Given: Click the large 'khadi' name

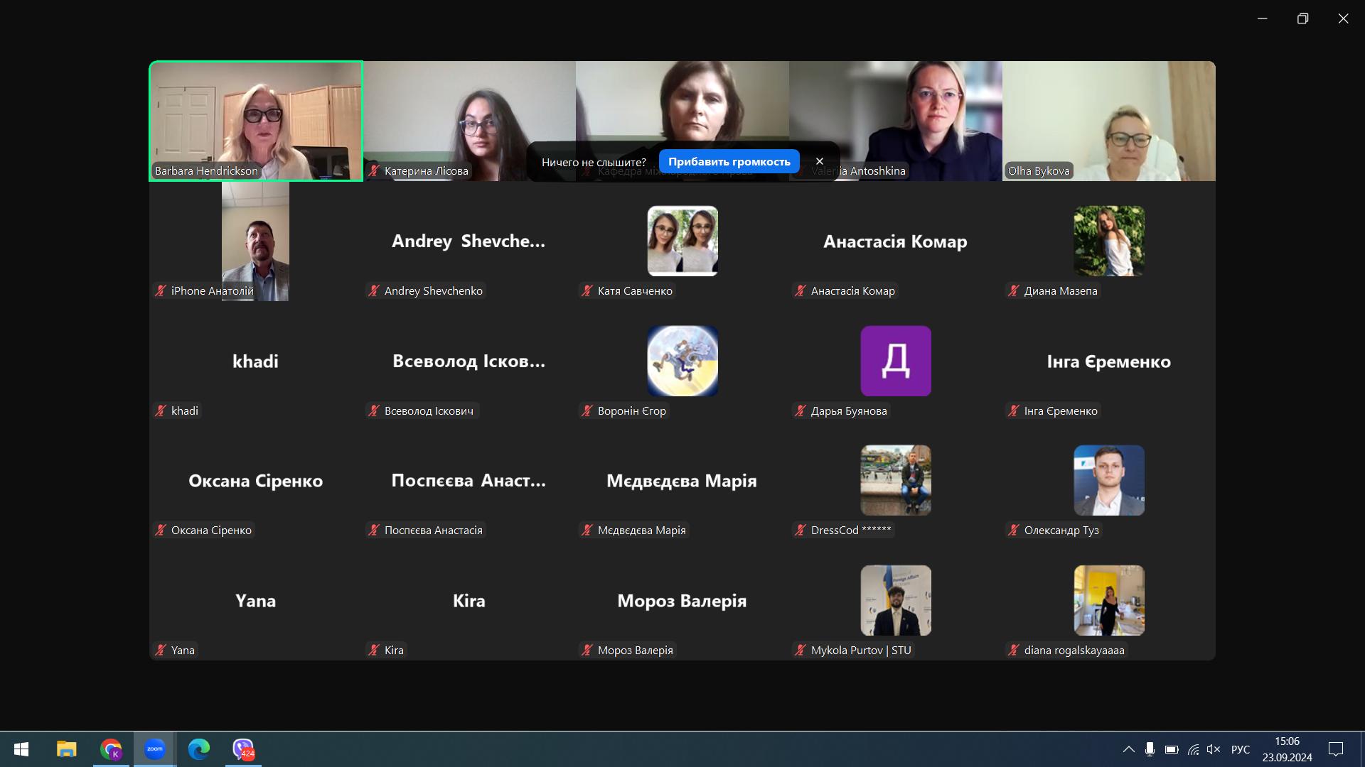Looking at the screenshot, I should (x=255, y=361).
